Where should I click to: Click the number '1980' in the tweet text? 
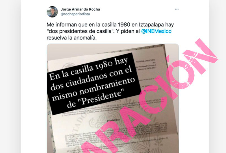[x=124, y=25]
